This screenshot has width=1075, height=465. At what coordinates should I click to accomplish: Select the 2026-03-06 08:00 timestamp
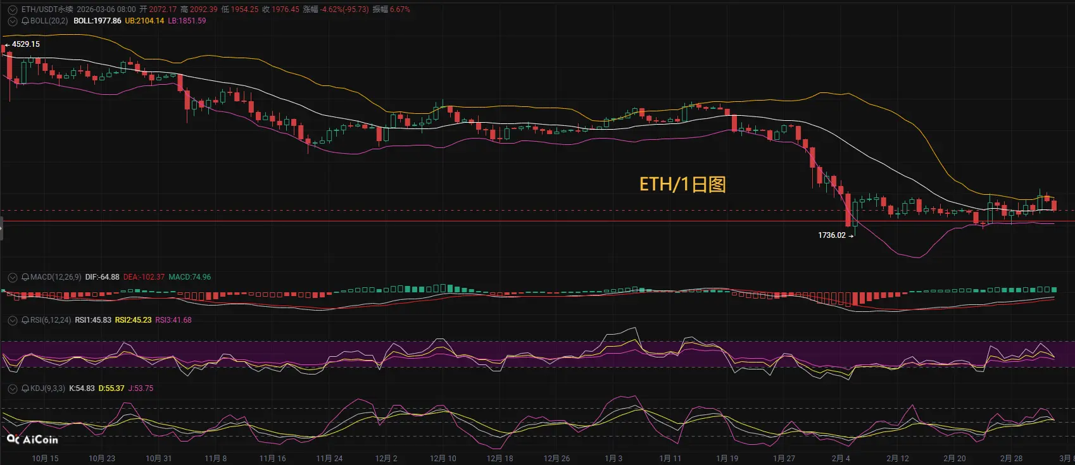point(106,9)
